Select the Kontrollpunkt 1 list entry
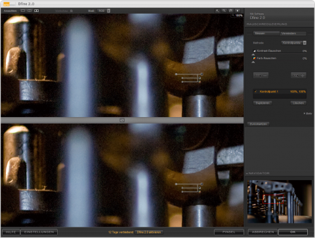The image size is (315, 238). click(280, 91)
